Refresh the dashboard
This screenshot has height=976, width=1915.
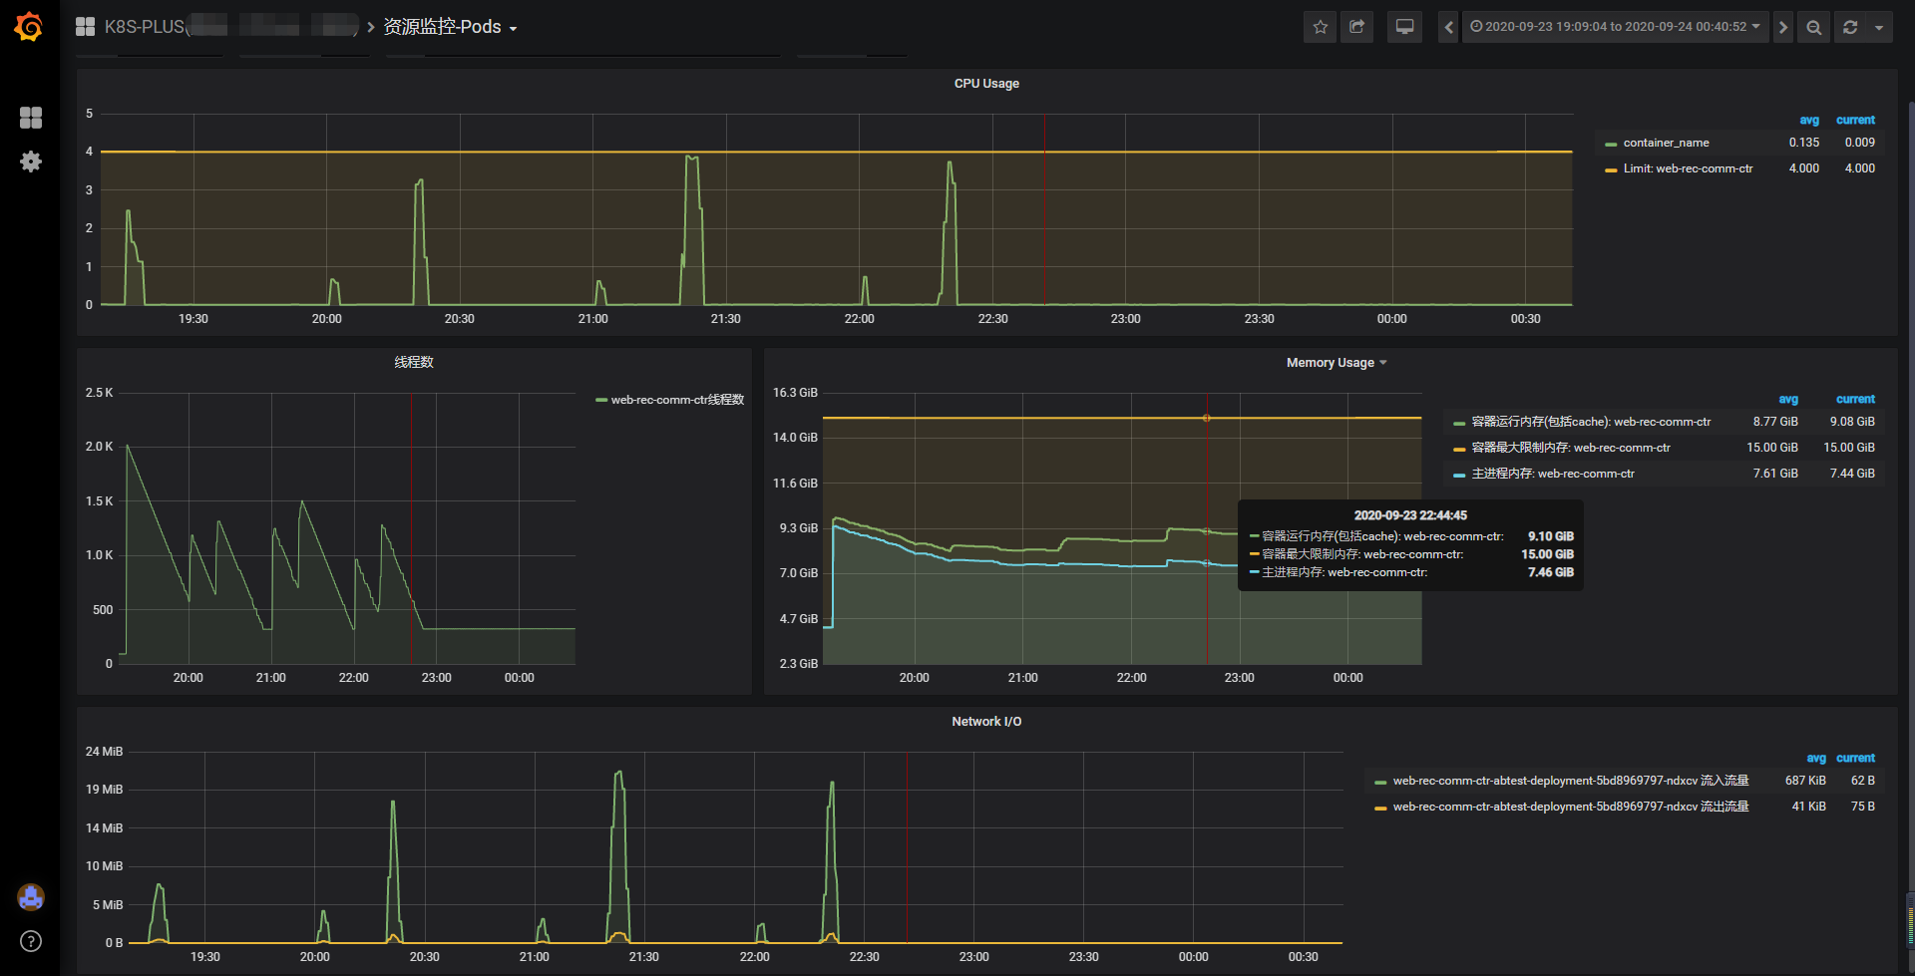1850,27
